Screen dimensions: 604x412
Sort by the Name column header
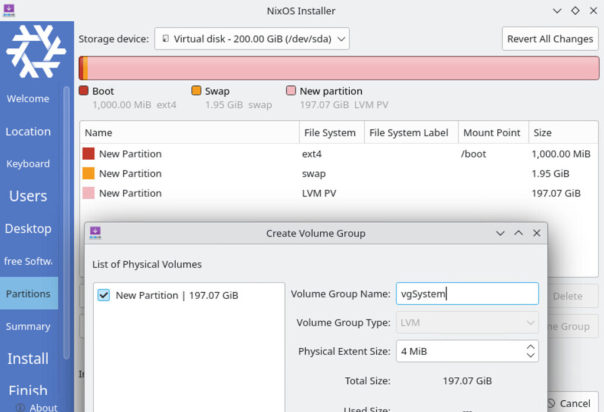click(189, 133)
